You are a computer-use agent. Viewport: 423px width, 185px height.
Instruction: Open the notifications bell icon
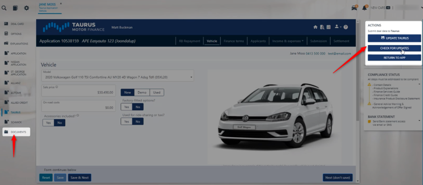click(365, 7)
